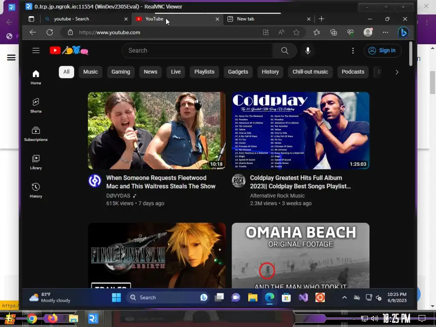Open Visual Studio in remote taskbar
Image resolution: width=436 pixels, height=327 pixels.
tap(303, 298)
